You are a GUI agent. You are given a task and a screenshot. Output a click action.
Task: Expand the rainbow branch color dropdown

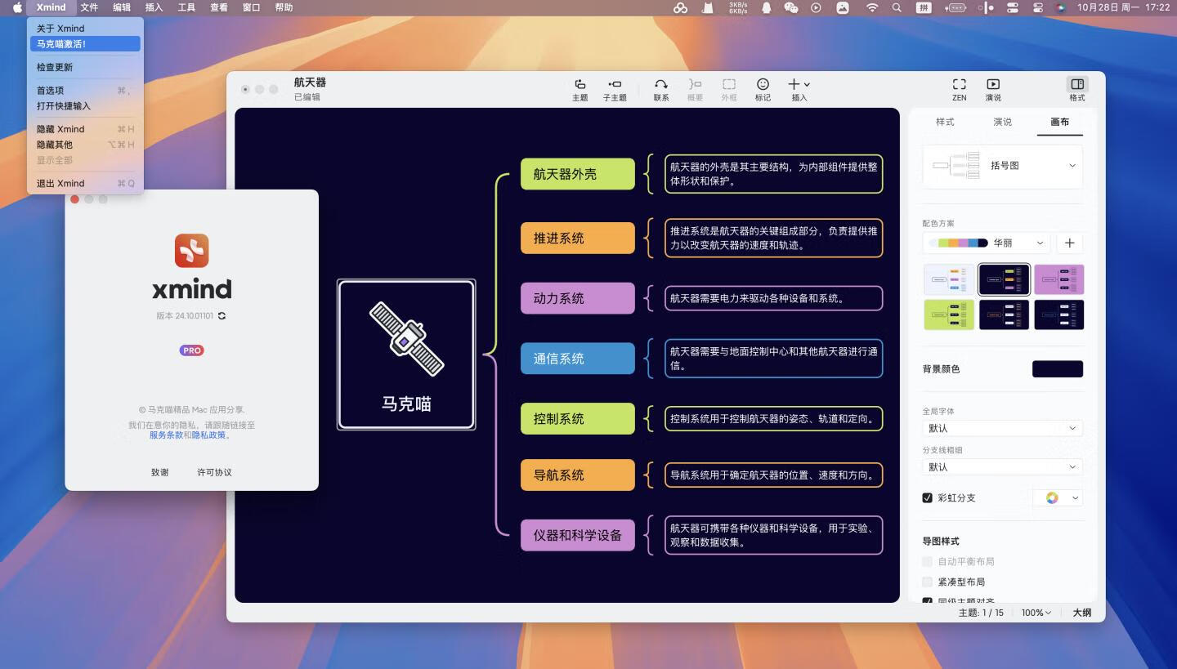pos(1058,497)
